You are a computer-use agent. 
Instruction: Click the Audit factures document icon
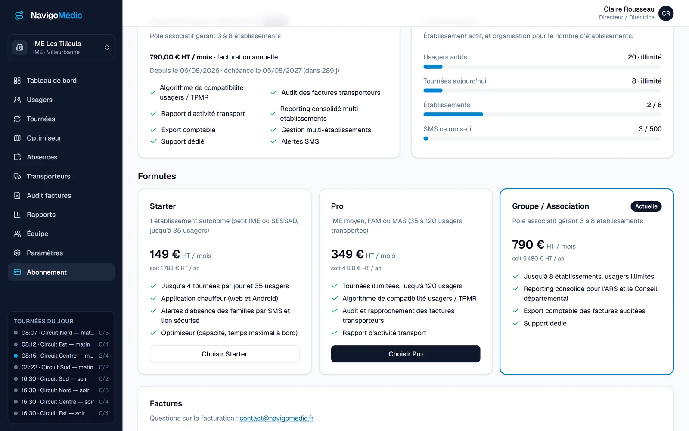(17, 196)
